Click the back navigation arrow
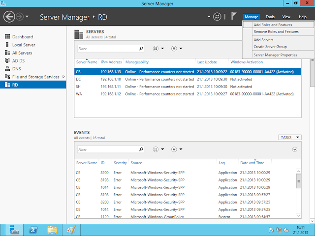 (x=9, y=17)
